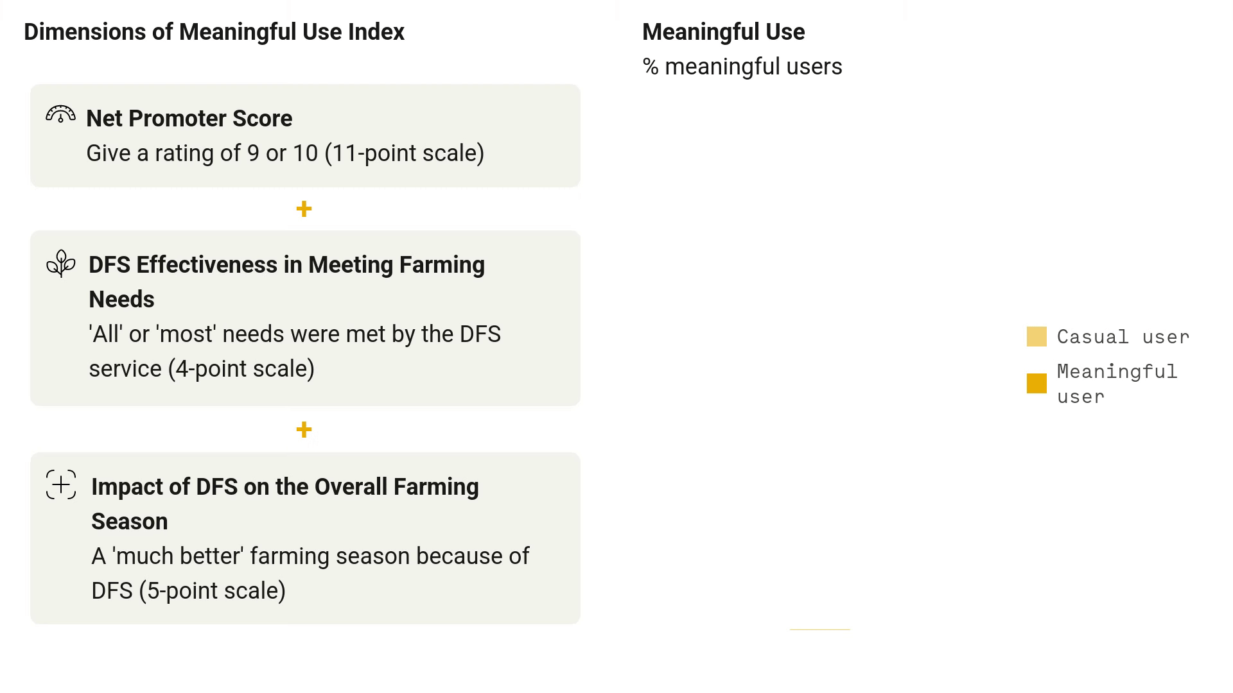Viewport: 1233px width, 693px height.
Task: Click the Casual user legend color swatch
Action: pos(1036,336)
